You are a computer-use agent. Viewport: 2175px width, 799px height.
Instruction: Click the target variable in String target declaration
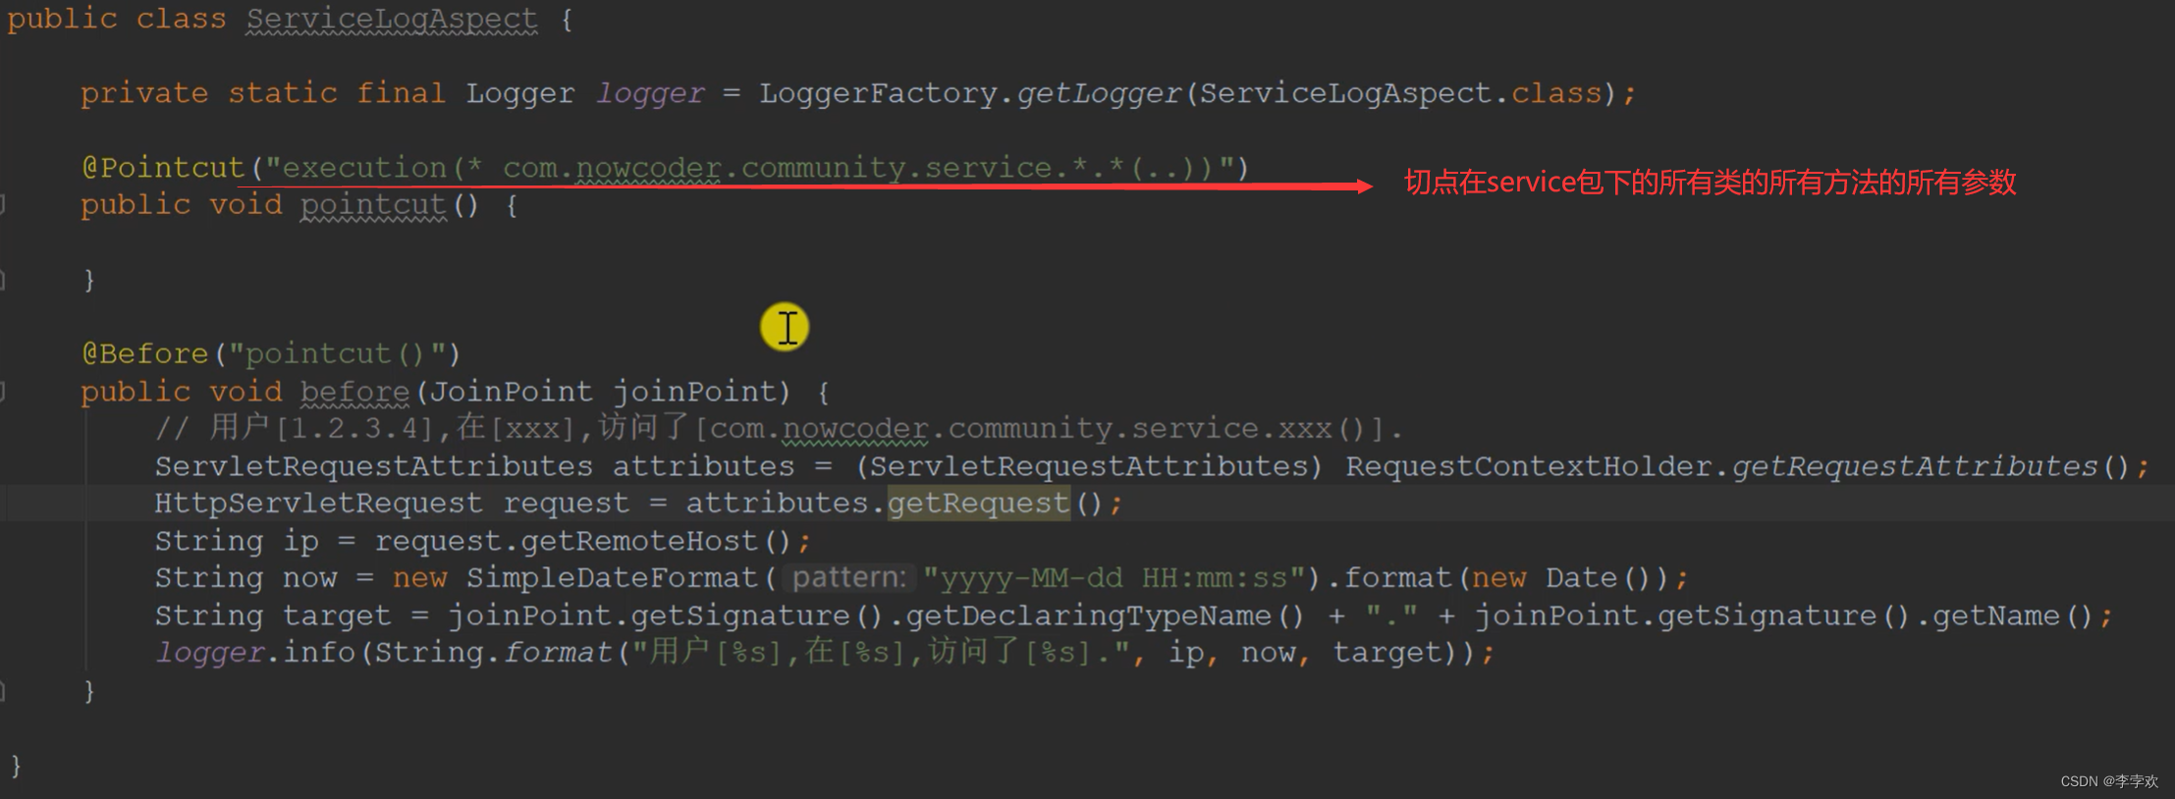click(337, 615)
